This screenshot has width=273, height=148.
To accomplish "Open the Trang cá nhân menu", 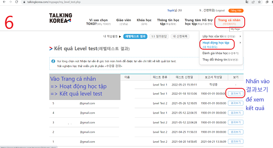I will (x=229, y=22).
